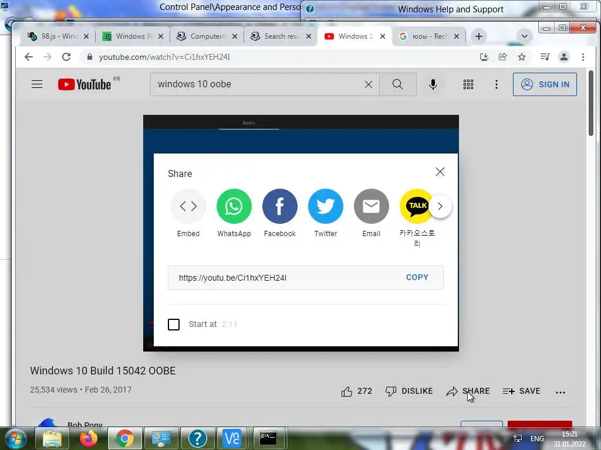This screenshot has width=601, height=450.
Task: Copy the youtu.be share link
Action: [x=417, y=277]
